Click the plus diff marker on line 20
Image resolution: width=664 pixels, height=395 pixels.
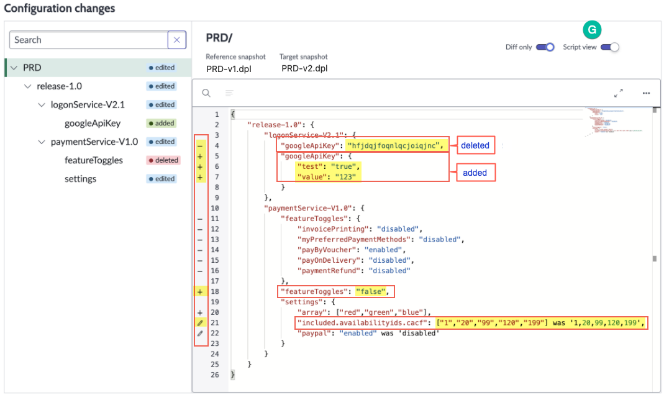pos(200,312)
